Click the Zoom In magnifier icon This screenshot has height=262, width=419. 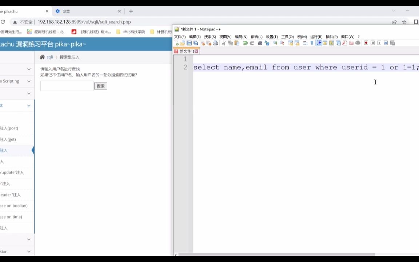pos(275,43)
